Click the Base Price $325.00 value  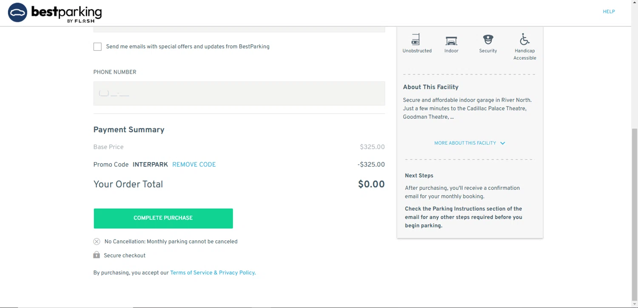pyautogui.click(x=372, y=147)
